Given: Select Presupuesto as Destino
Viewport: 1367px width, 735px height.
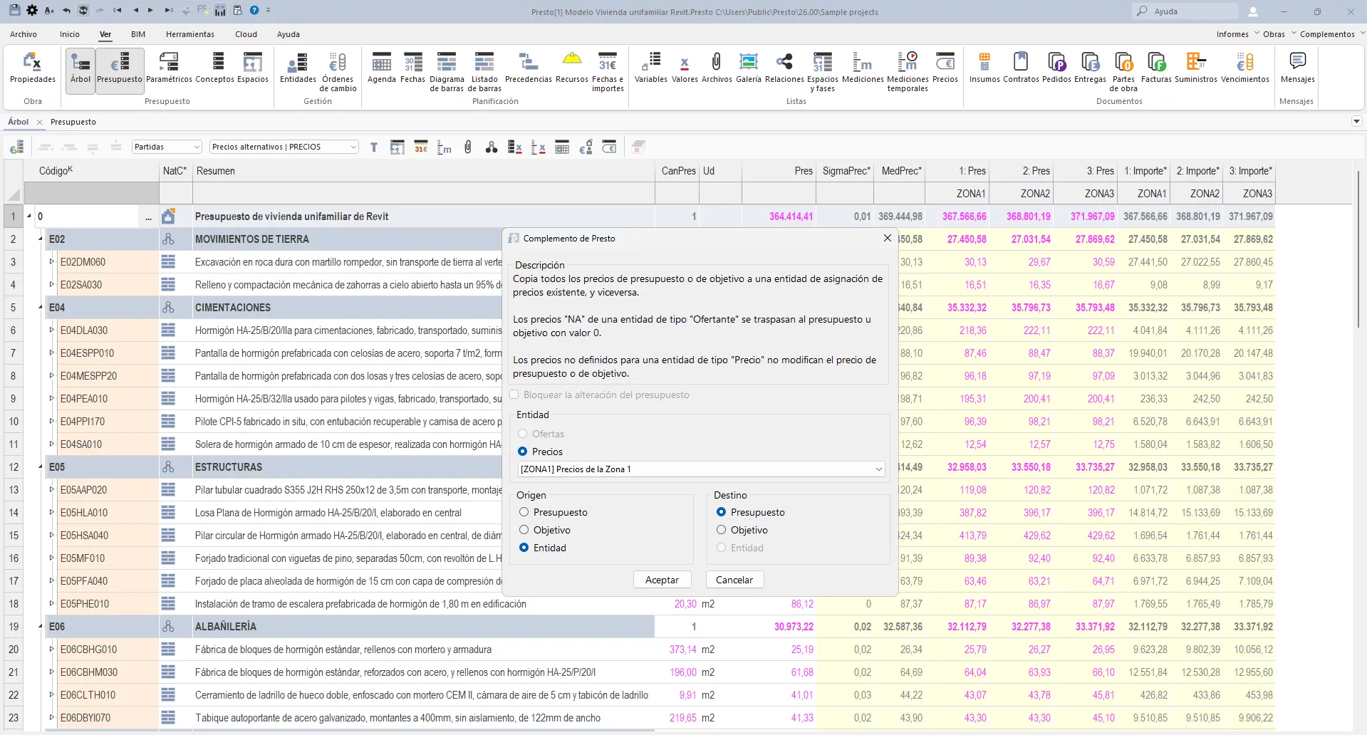Looking at the screenshot, I should [722, 512].
